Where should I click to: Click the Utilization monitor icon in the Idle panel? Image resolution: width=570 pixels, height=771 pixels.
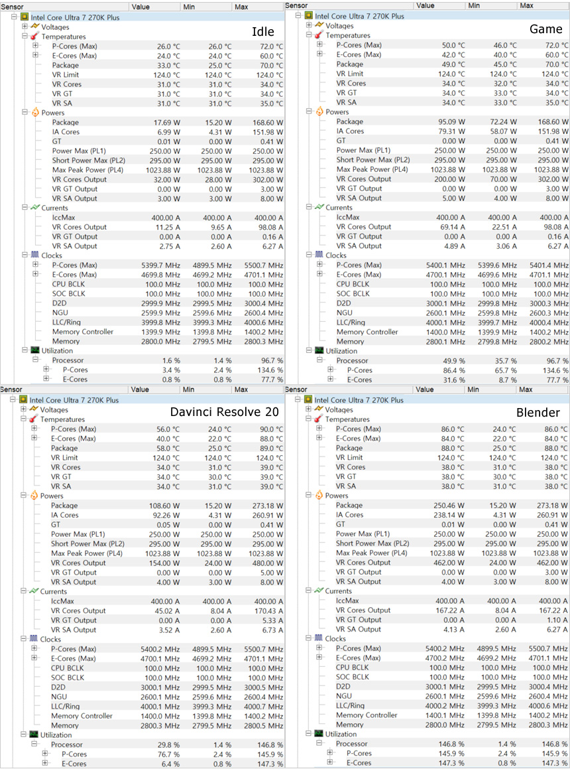click(34, 350)
